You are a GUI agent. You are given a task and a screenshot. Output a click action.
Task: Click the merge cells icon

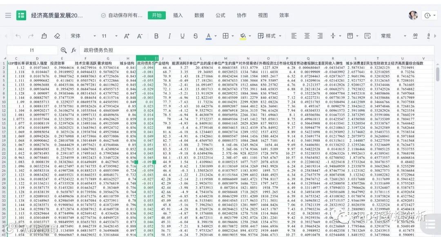(x=350, y=36)
